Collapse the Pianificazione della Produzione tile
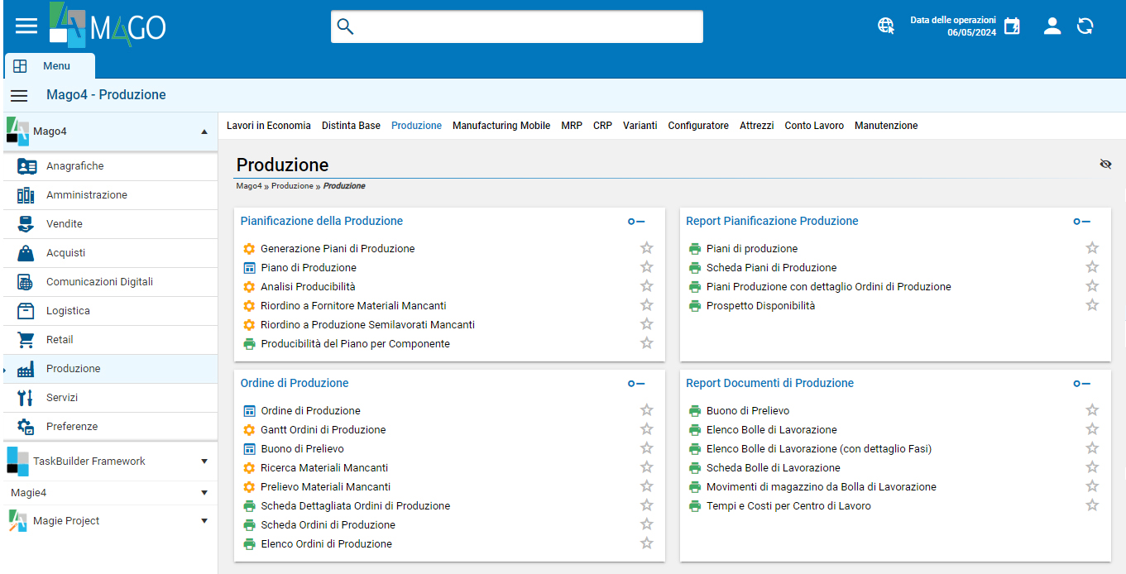Viewport: 1126px width, 574px height. (x=636, y=222)
